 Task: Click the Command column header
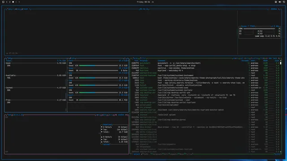coord(161,61)
